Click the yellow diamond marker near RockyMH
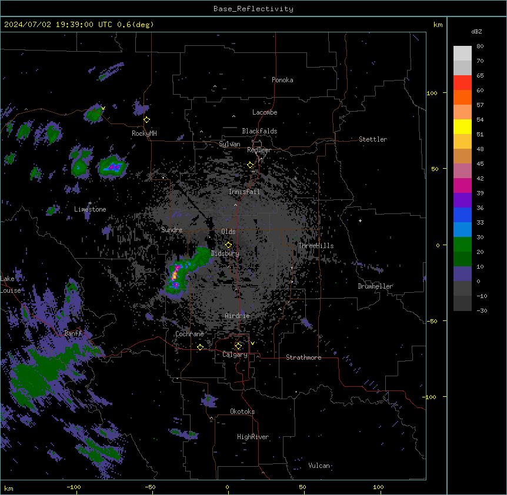Viewport: 507px width, 495px height. 147,120
